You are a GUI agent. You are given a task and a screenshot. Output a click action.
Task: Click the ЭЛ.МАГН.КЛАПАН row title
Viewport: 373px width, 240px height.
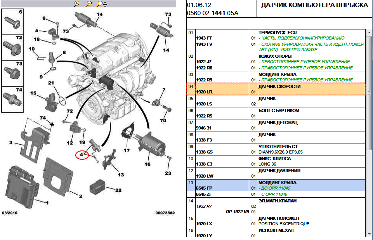278,201
